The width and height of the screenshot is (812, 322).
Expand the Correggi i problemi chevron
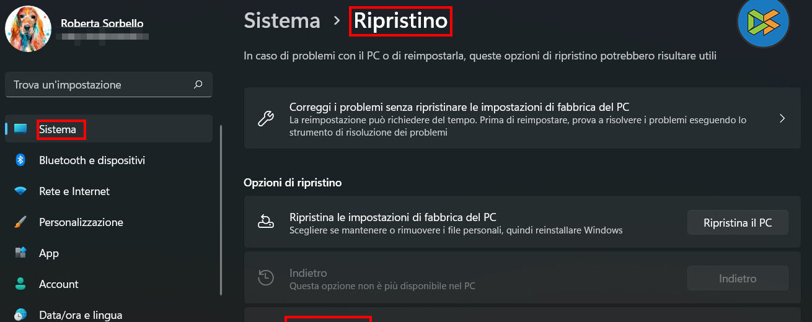[782, 118]
